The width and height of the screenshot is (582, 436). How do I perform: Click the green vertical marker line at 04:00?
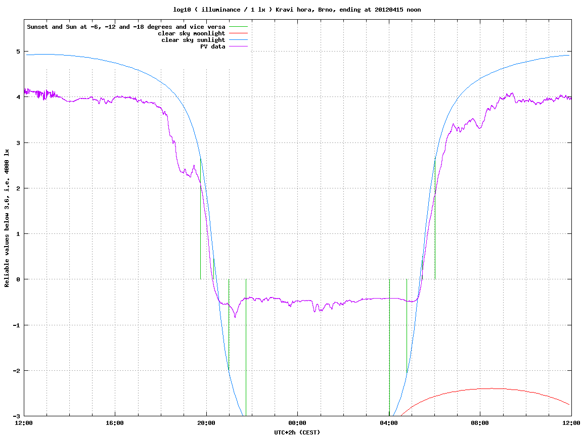[x=389, y=348]
